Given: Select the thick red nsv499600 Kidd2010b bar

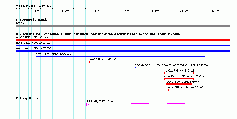Looking at the screenshot, I should click(x=179, y=84).
